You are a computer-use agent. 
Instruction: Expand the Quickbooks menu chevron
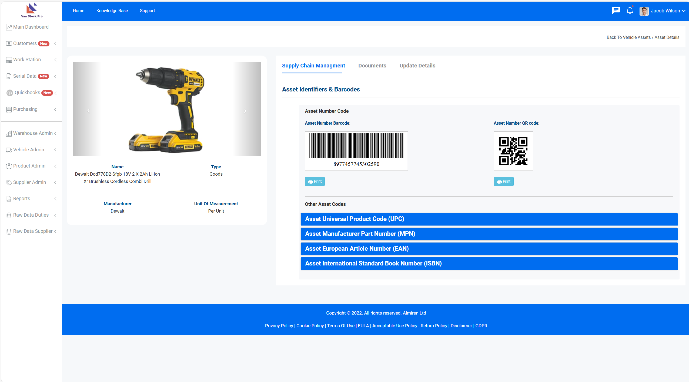click(55, 93)
